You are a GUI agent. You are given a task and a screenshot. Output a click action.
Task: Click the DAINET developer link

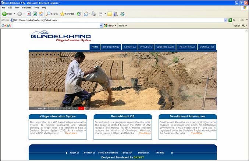click(139, 157)
